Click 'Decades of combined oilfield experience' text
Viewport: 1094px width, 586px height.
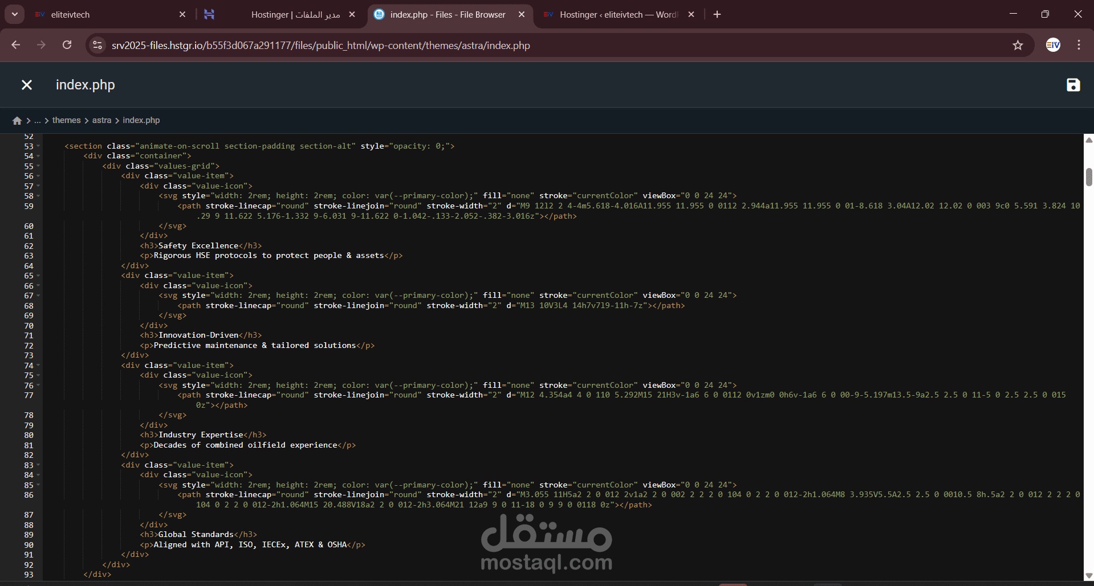[245, 445]
